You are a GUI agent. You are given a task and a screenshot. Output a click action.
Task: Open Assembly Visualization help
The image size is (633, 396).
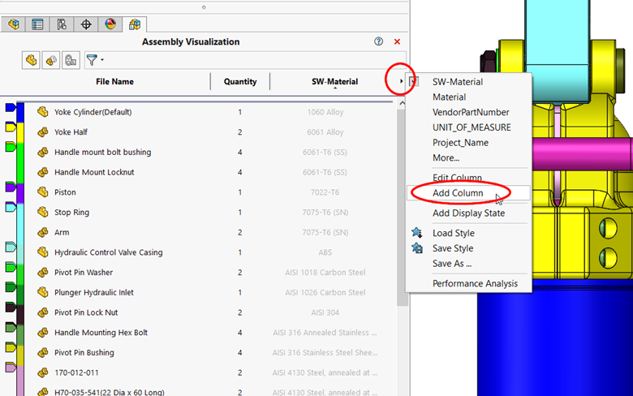378,41
